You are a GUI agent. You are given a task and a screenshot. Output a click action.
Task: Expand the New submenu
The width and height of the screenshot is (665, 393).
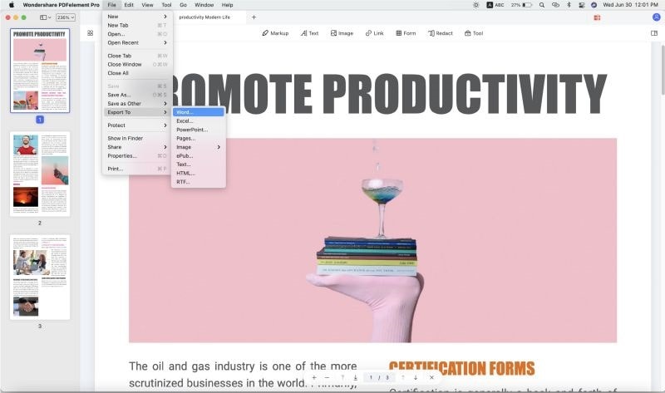tap(137, 17)
